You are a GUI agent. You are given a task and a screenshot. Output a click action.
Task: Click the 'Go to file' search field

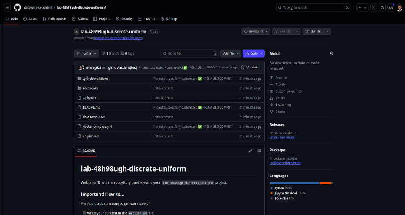(189, 54)
